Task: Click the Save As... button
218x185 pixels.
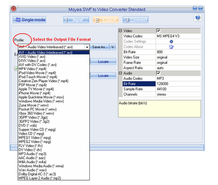Action: tap(100, 47)
